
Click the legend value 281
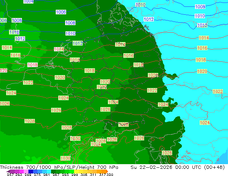click(46, 175)
